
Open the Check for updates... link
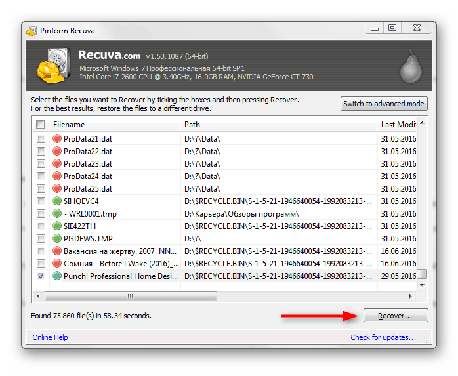[x=383, y=337]
